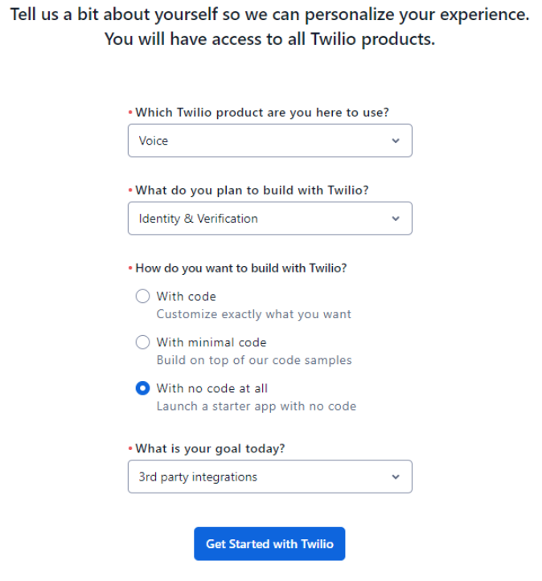Click "Which Twilio product are you here to use?" label
542x581 pixels.
[x=262, y=113]
